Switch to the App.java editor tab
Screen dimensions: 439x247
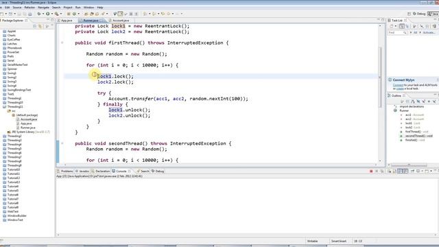[67, 21]
